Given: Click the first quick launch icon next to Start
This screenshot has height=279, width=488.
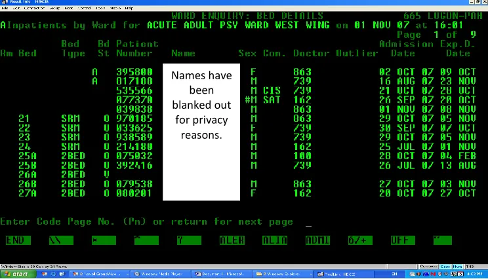Looking at the screenshot, I should [x=45, y=274].
